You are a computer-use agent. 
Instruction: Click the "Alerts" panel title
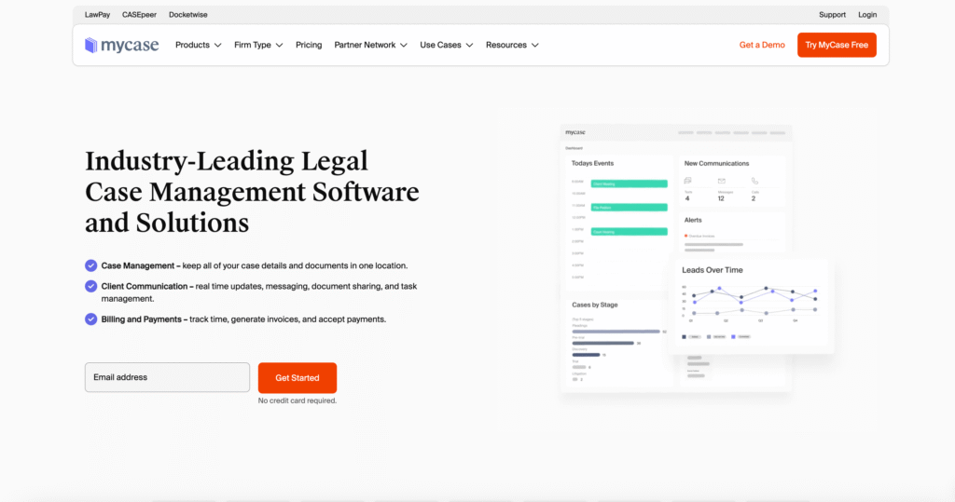(x=693, y=221)
